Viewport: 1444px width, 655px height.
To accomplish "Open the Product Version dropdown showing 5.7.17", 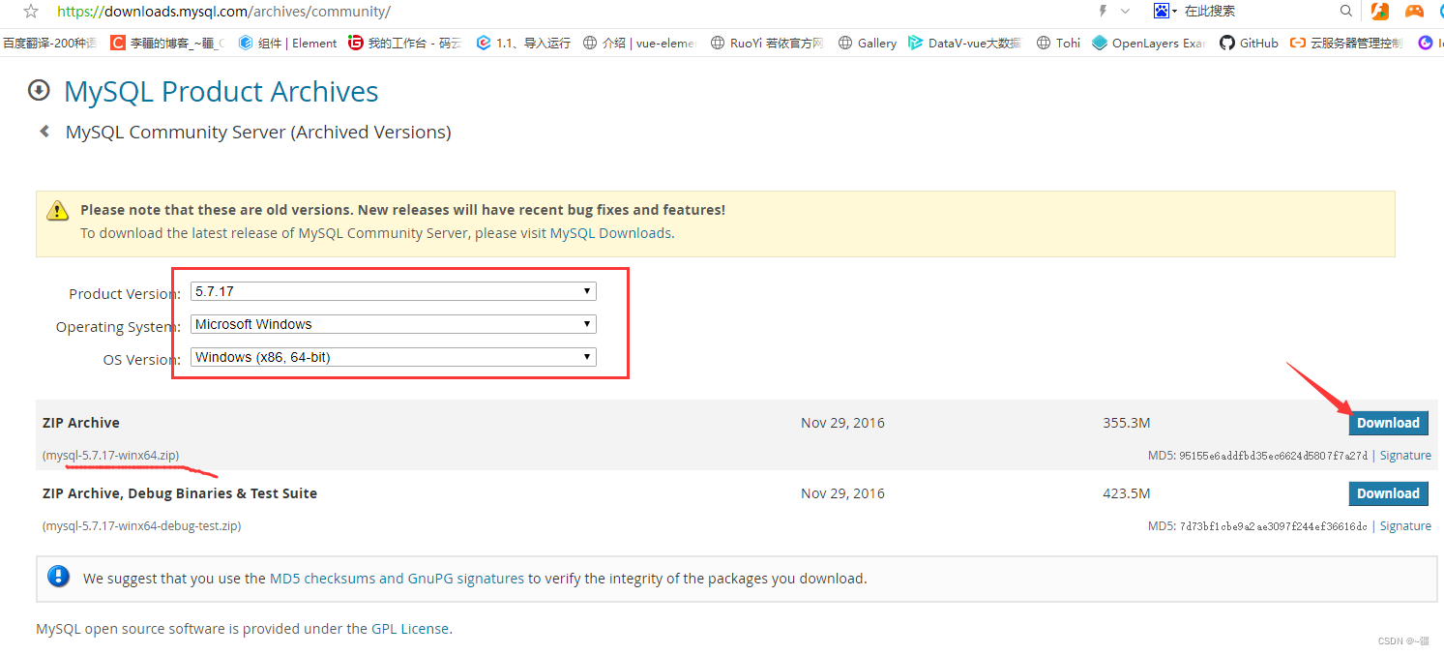I will (394, 291).
